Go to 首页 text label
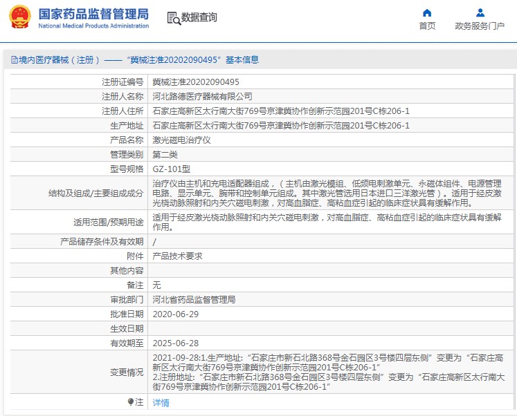 tap(427, 26)
